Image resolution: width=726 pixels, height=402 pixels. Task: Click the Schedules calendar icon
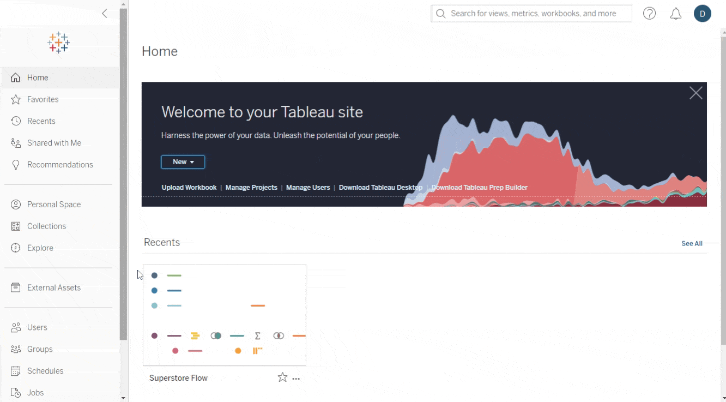tap(16, 371)
